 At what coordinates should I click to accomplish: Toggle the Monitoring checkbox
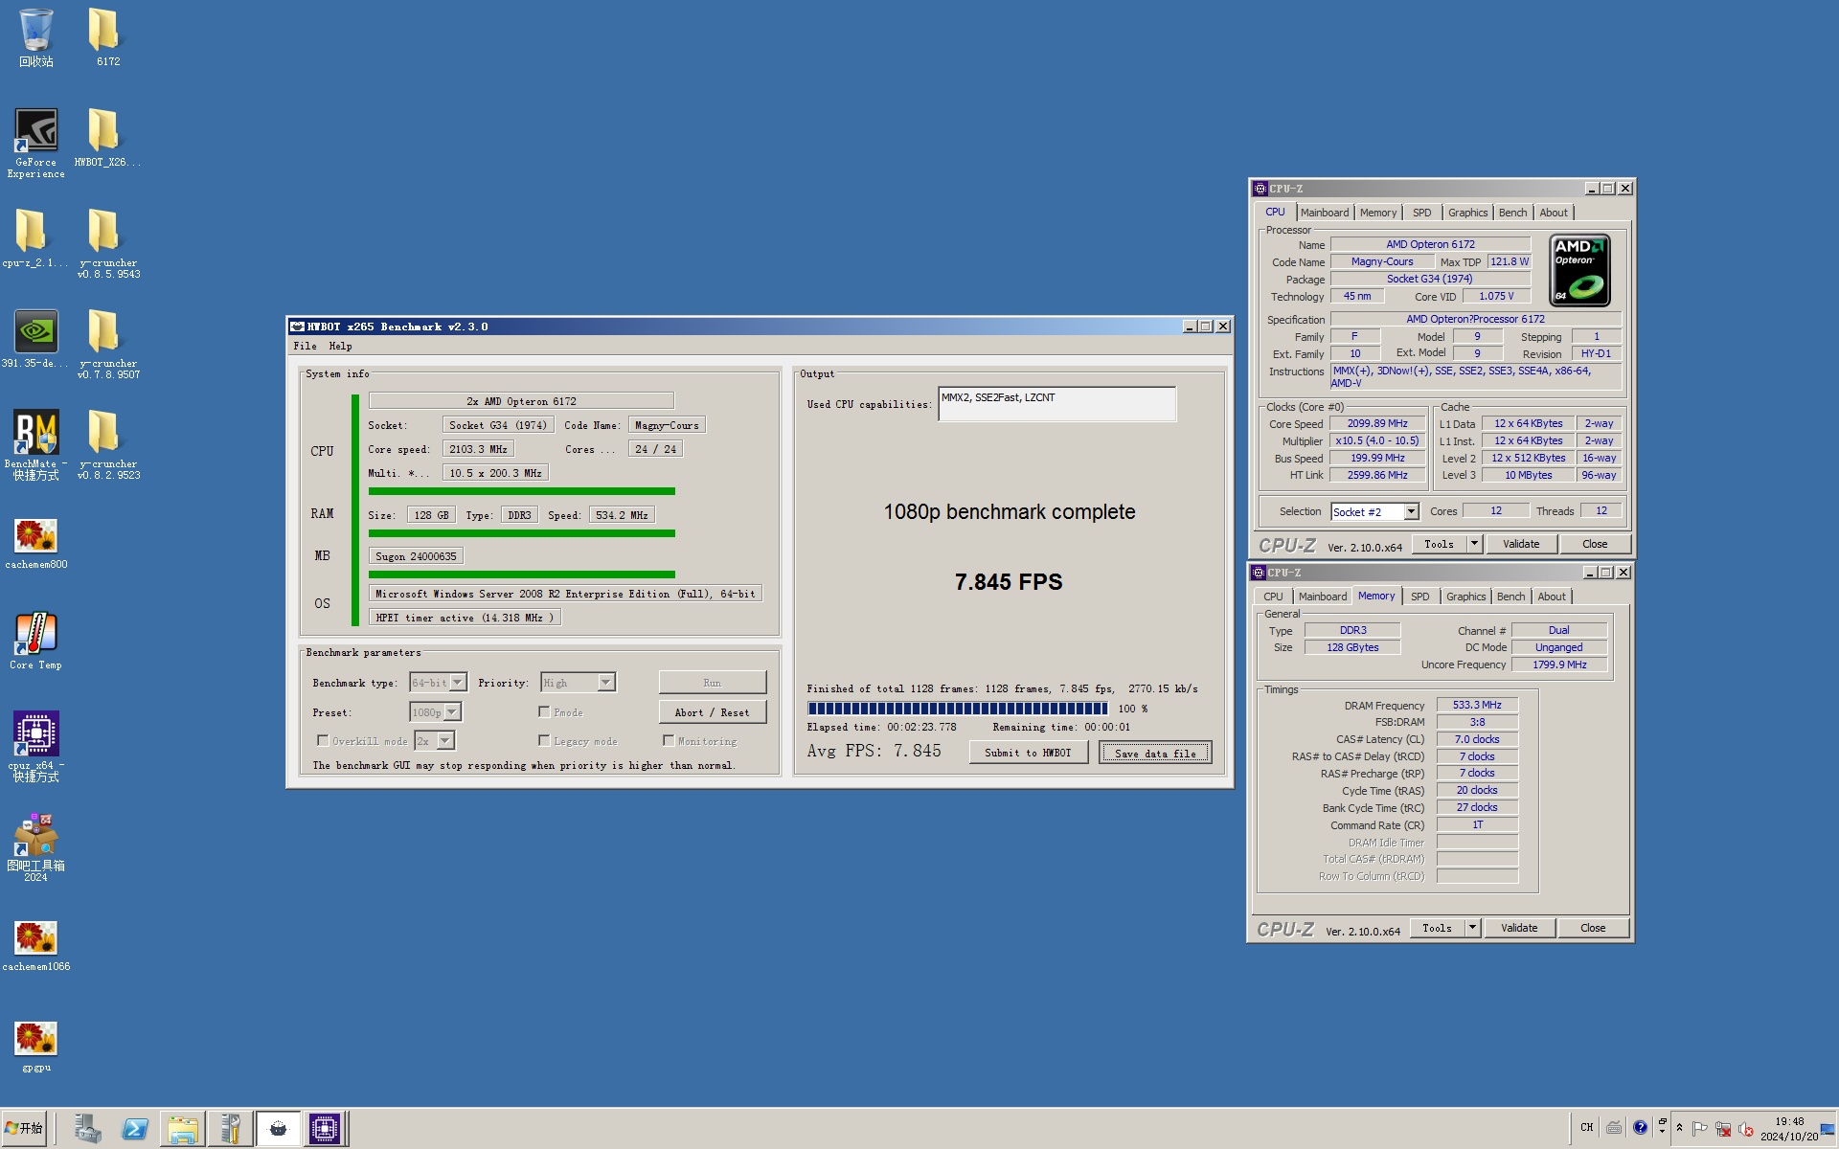[x=669, y=740]
